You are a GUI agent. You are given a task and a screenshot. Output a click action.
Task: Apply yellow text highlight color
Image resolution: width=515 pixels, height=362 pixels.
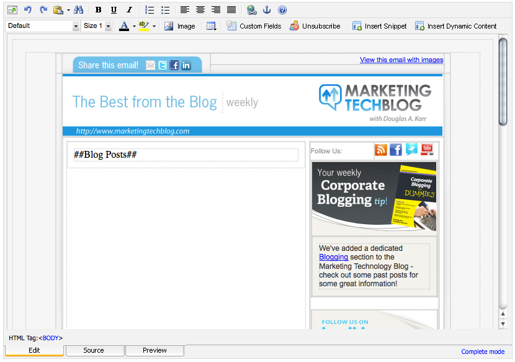click(x=143, y=26)
